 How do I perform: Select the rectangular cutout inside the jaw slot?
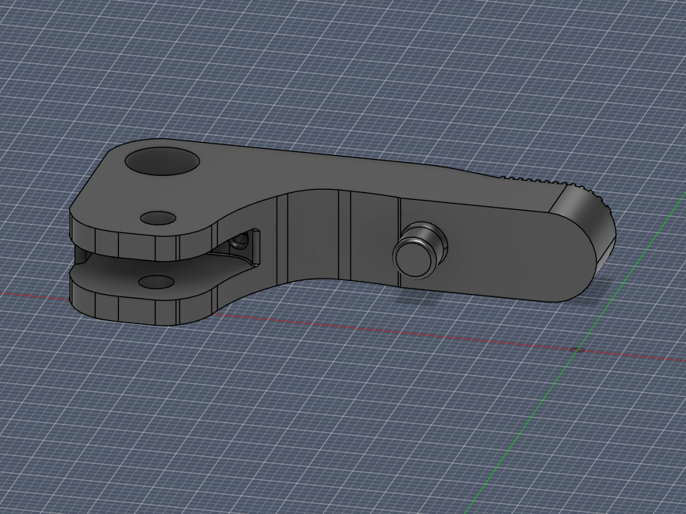tap(245, 247)
